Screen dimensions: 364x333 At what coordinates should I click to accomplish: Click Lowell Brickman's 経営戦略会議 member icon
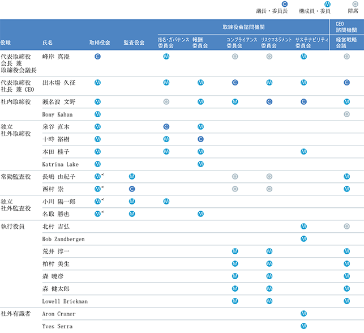[x=346, y=301]
